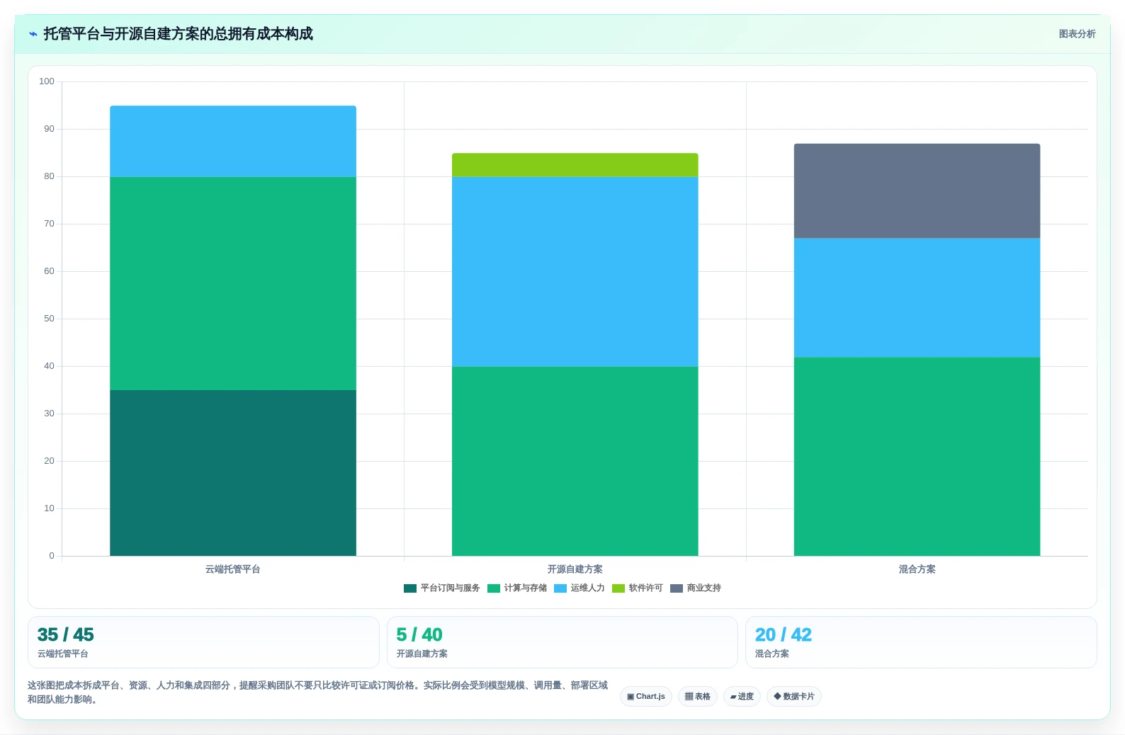Toggle the 计算与存储 legend swatch
The height and width of the screenshot is (735, 1125).
tap(494, 588)
